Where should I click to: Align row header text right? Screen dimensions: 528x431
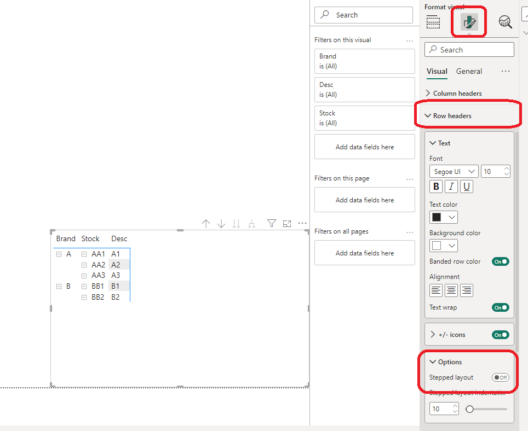[466, 290]
